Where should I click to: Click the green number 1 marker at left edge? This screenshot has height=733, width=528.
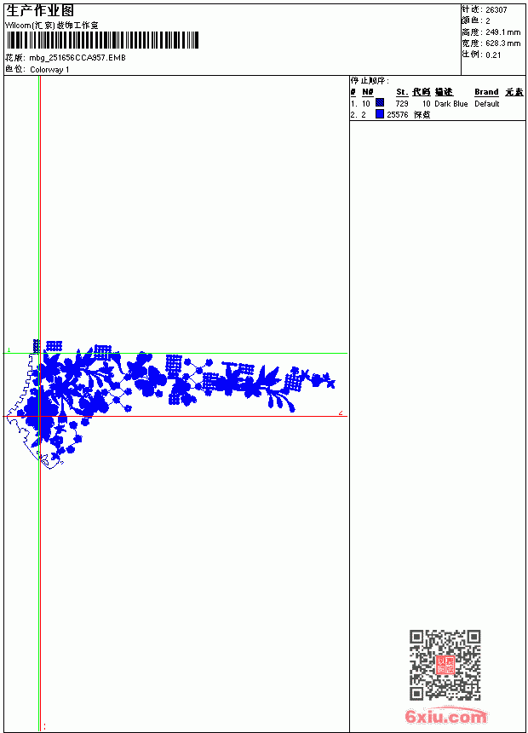9,349
